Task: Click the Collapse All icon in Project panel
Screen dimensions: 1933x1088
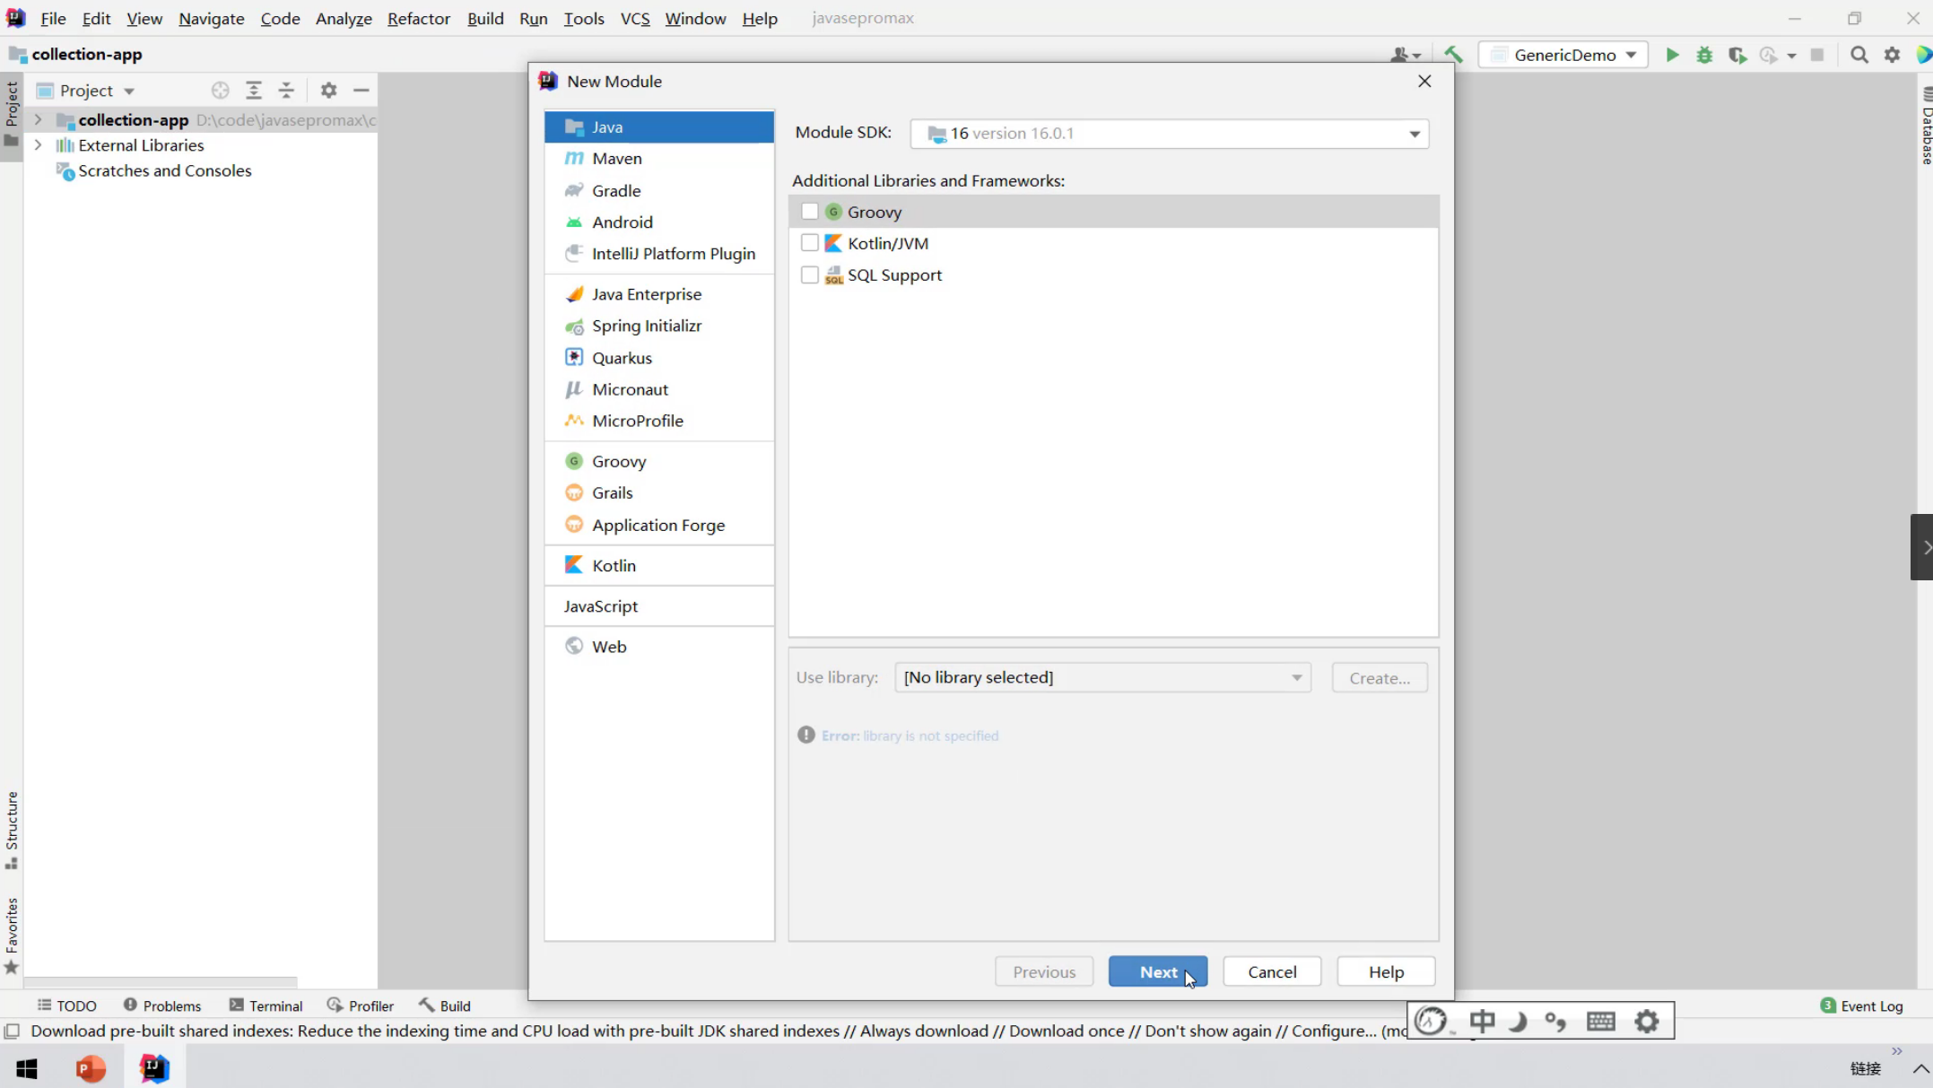Action: point(286,91)
